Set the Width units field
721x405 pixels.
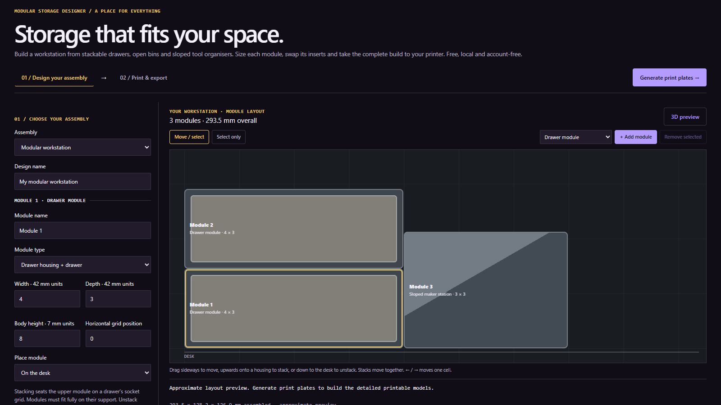click(x=47, y=299)
